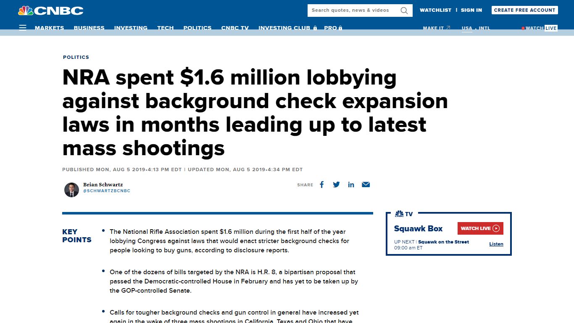574x323 pixels.
Task: Share article on Twitter
Action: coord(336,185)
